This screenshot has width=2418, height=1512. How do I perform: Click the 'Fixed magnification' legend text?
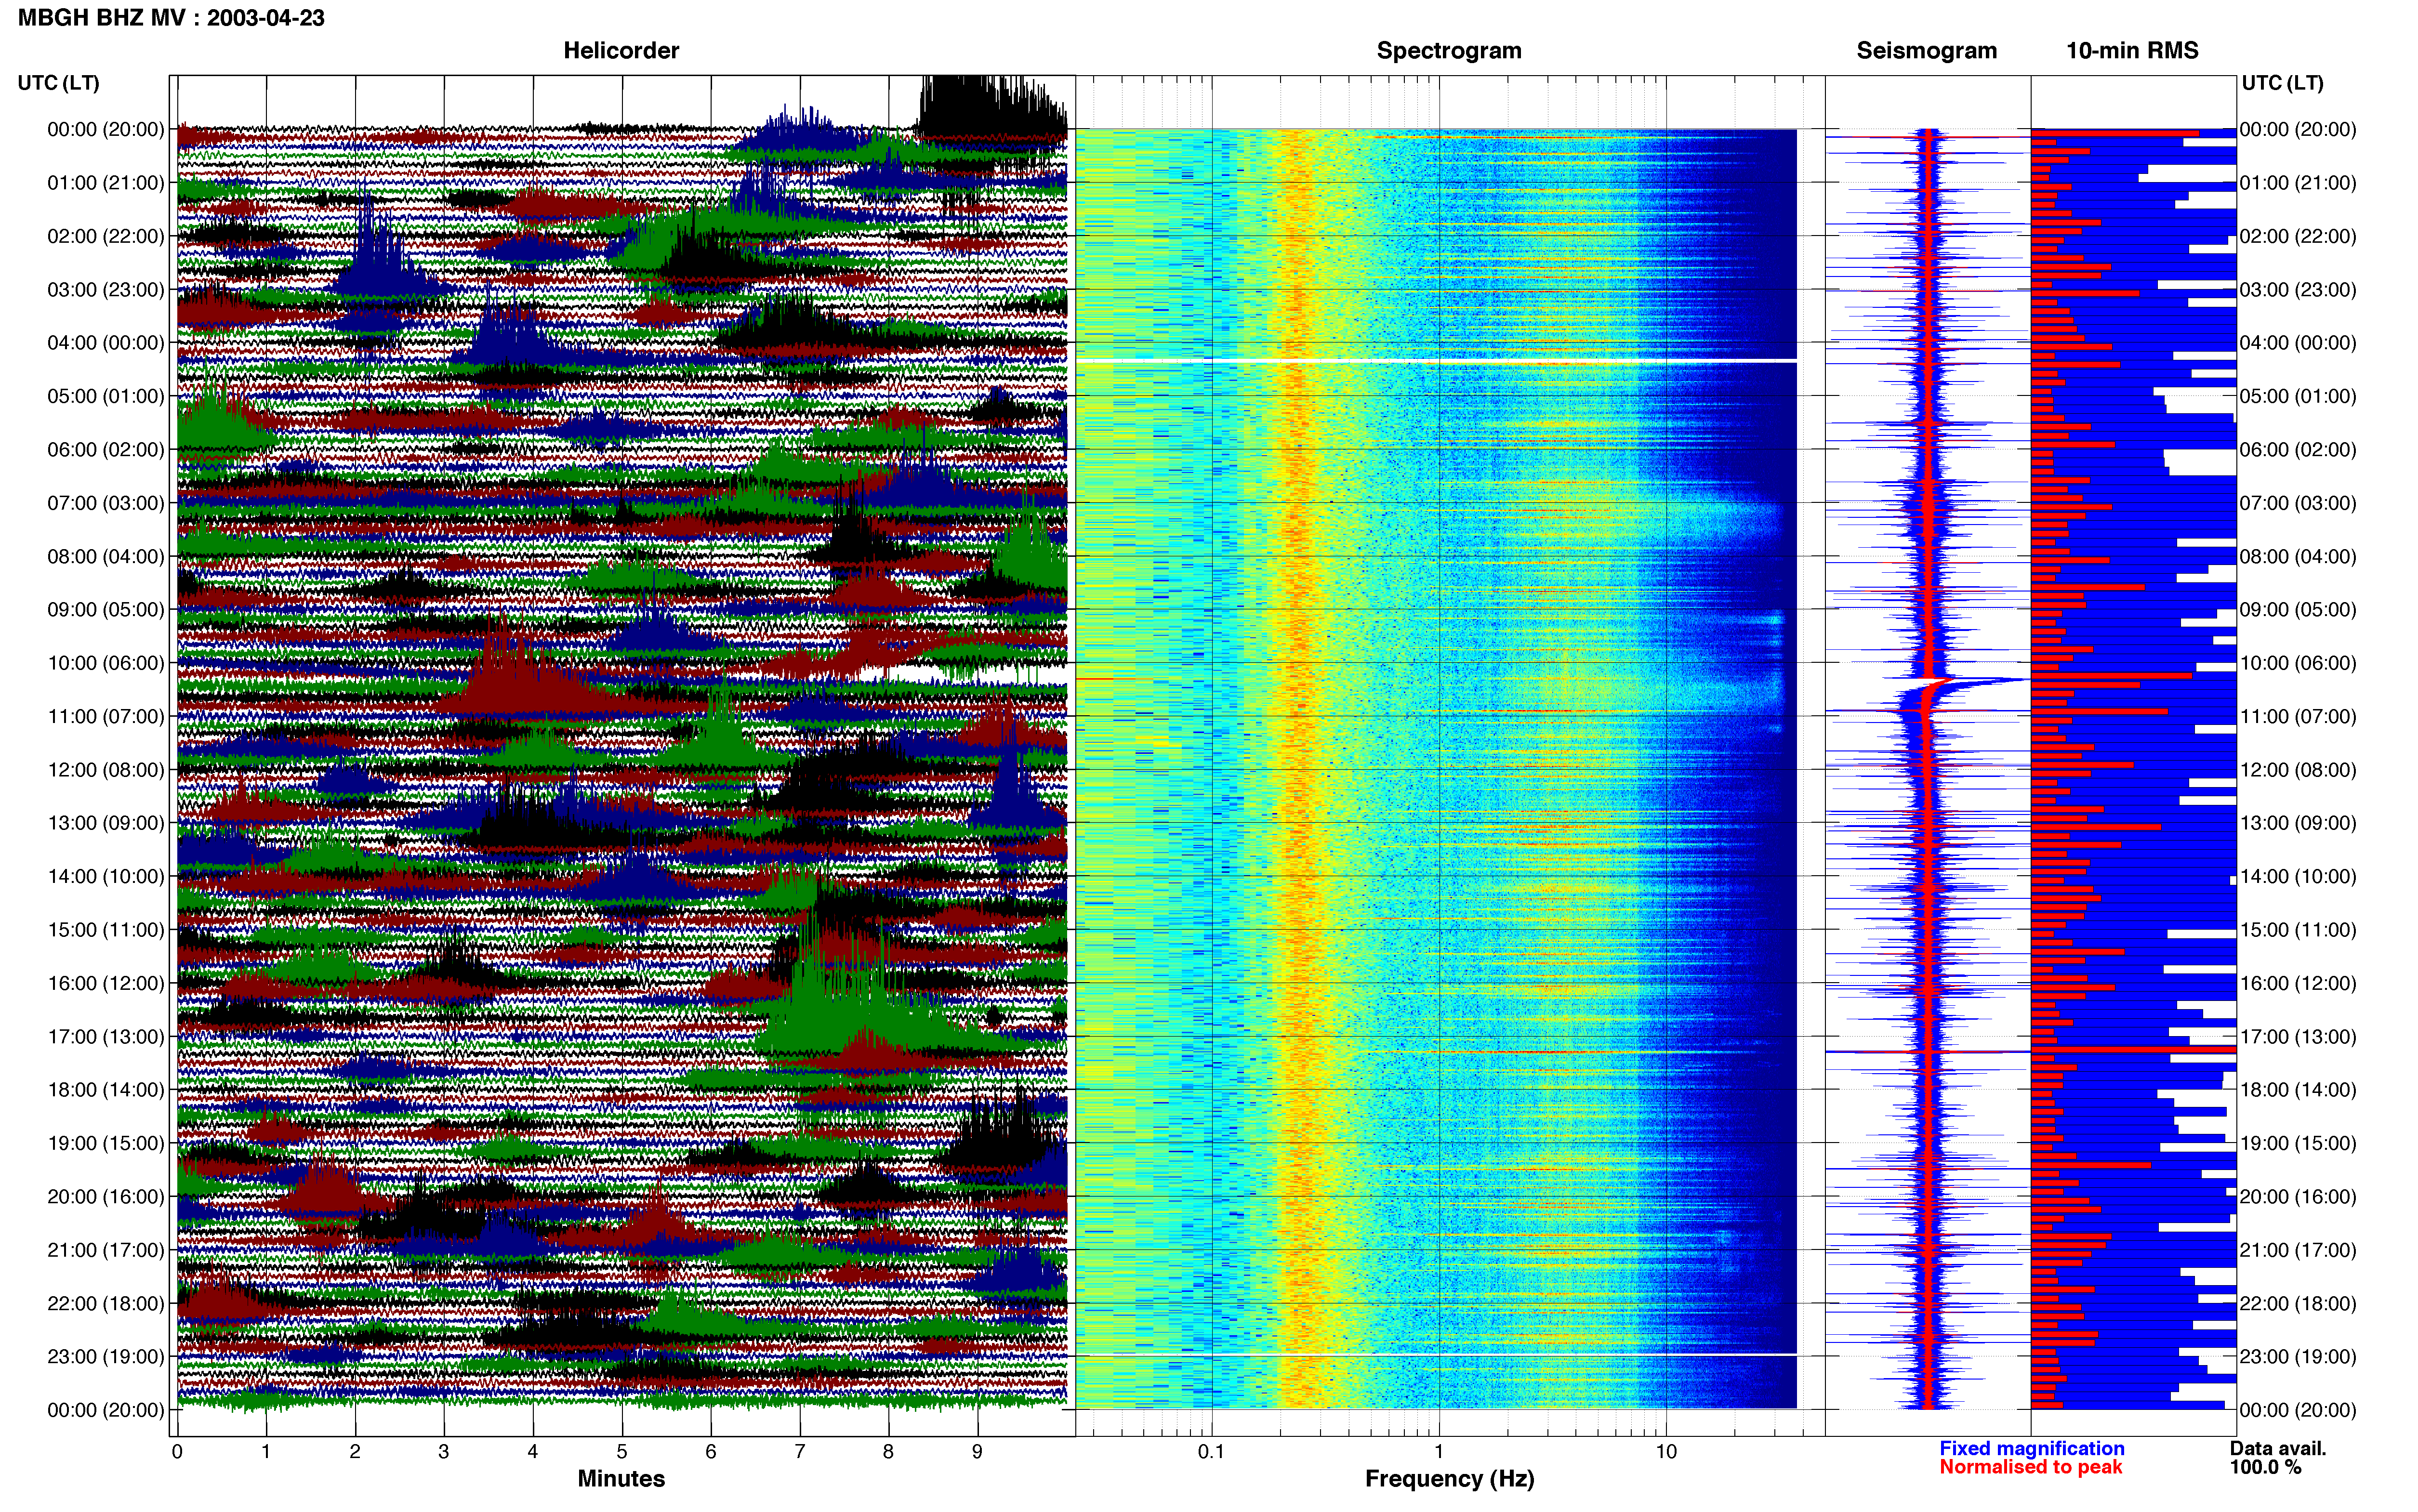(x=2031, y=1448)
